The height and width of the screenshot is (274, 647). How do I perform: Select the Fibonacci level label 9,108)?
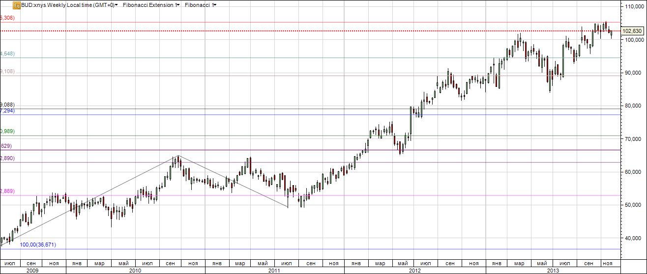pos(7,71)
